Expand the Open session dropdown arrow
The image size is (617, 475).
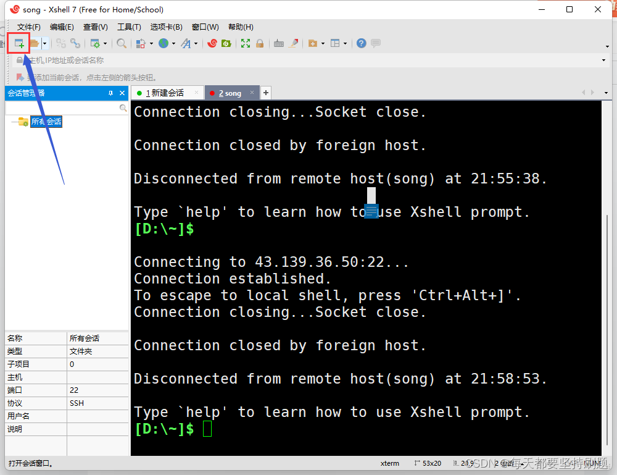44,43
